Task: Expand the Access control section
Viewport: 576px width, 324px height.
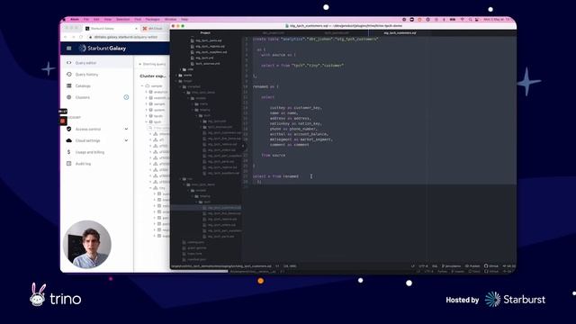Action: tap(126, 129)
